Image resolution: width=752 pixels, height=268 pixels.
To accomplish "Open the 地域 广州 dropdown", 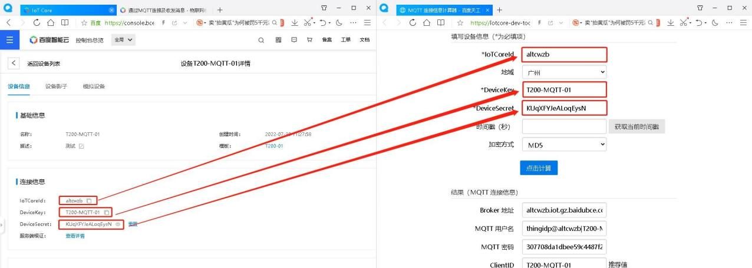I will pyautogui.click(x=564, y=72).
